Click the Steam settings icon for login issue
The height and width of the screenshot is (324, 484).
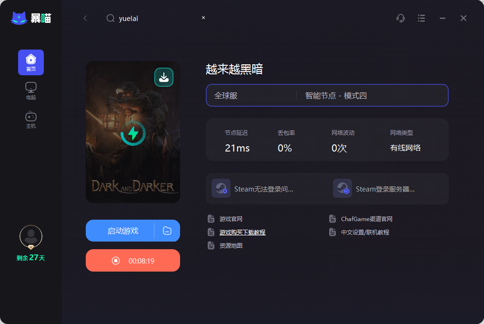click(221, 188)
